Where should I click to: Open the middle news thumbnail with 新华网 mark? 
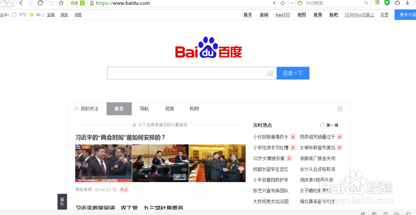[x=161, y=163]
